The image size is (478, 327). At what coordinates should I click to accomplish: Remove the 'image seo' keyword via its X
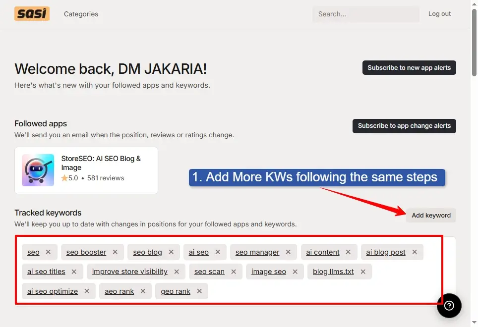pos(295,272)
